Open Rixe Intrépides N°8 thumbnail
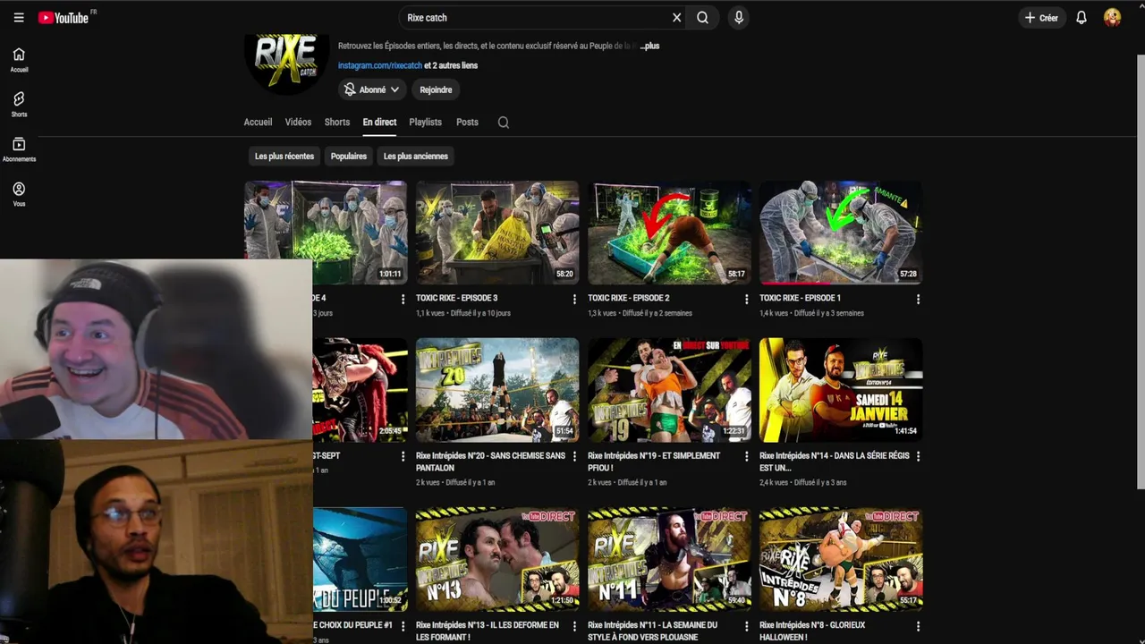 click(841, 559)
